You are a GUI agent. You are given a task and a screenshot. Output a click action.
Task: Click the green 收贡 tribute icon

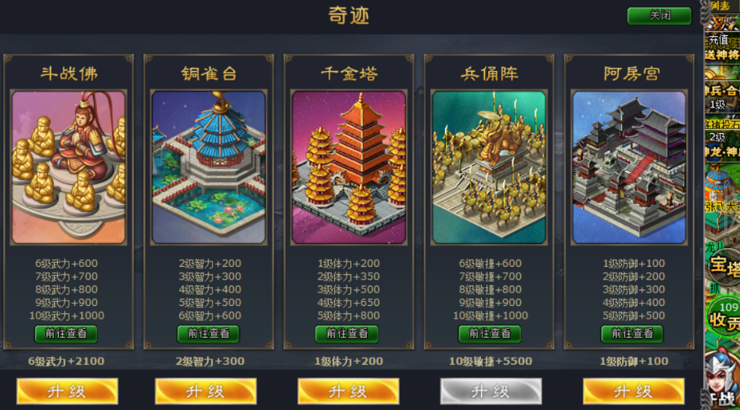click(724, 317)
